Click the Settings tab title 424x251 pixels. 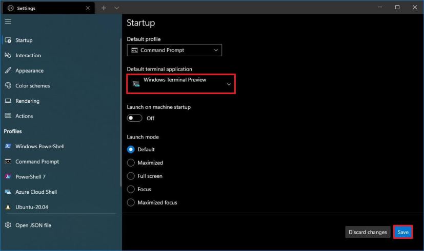click(x=26, y=8)
